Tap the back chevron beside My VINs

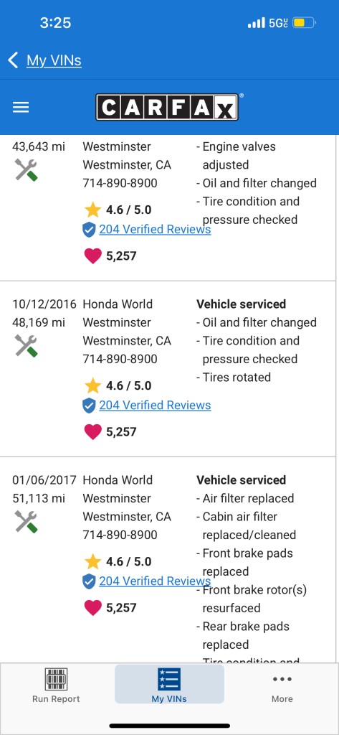tap(13, 60)
